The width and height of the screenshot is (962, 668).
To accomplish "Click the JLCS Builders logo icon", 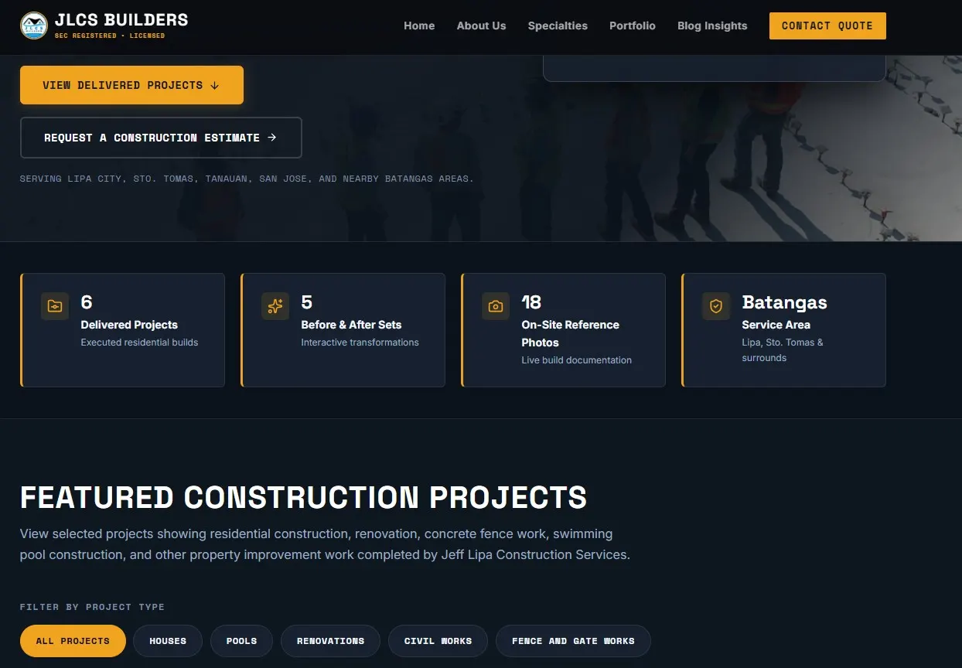I will [34, 26].
